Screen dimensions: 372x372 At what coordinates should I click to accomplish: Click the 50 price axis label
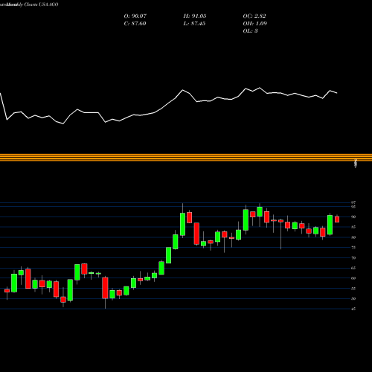pyautogui.click(x=353, y=298)
